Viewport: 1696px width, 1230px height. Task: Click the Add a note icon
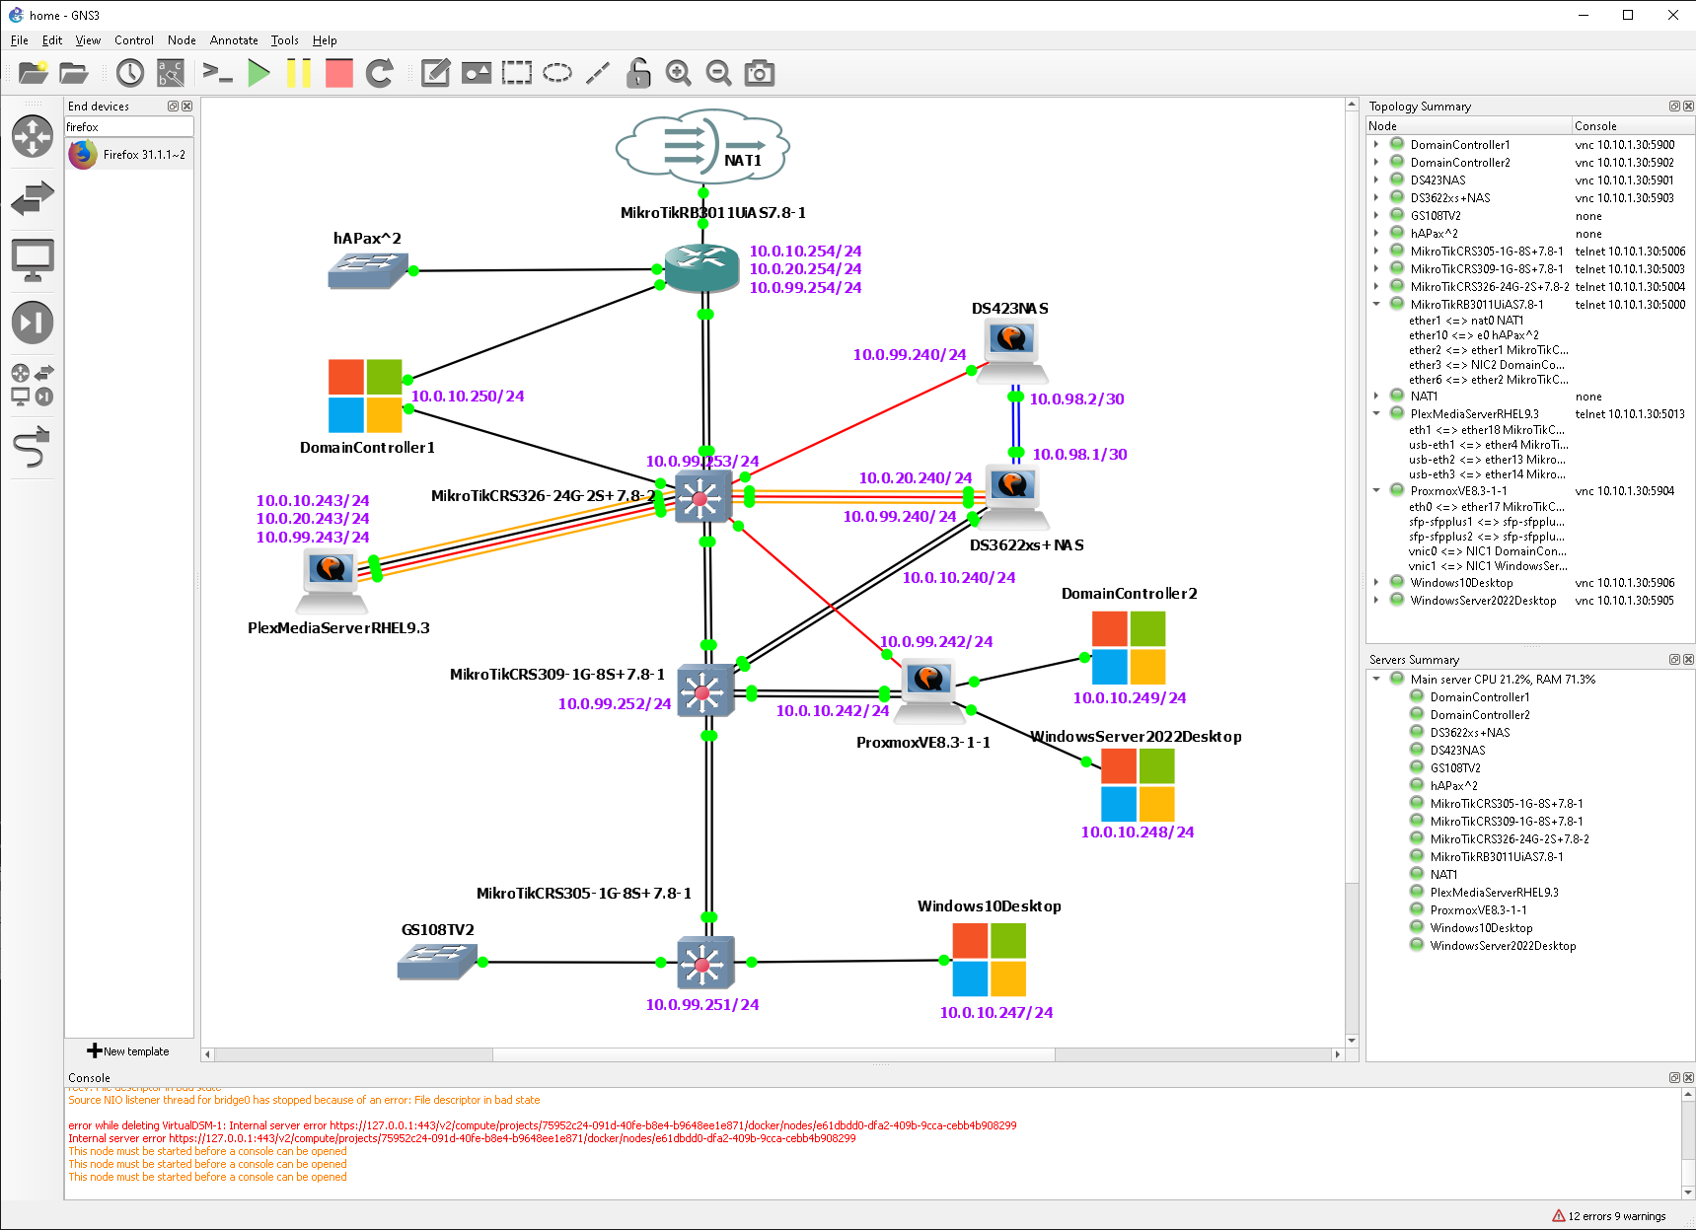pyautogui.click(x=435, y=73)
